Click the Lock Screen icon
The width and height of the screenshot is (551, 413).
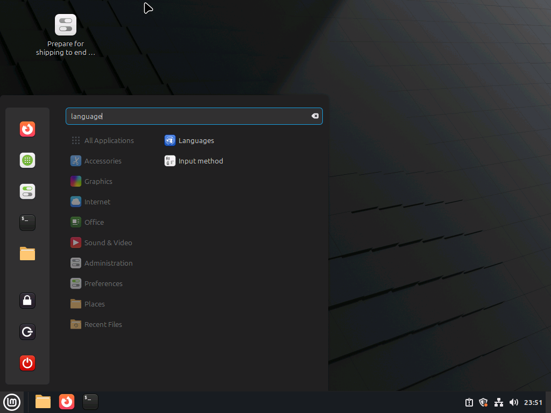pos(27,301)
